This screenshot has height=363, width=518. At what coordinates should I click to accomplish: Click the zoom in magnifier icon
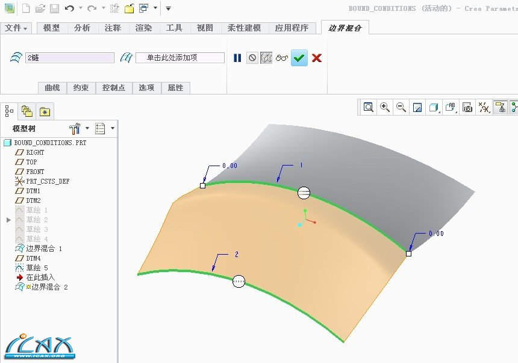[x=385, y=108]
